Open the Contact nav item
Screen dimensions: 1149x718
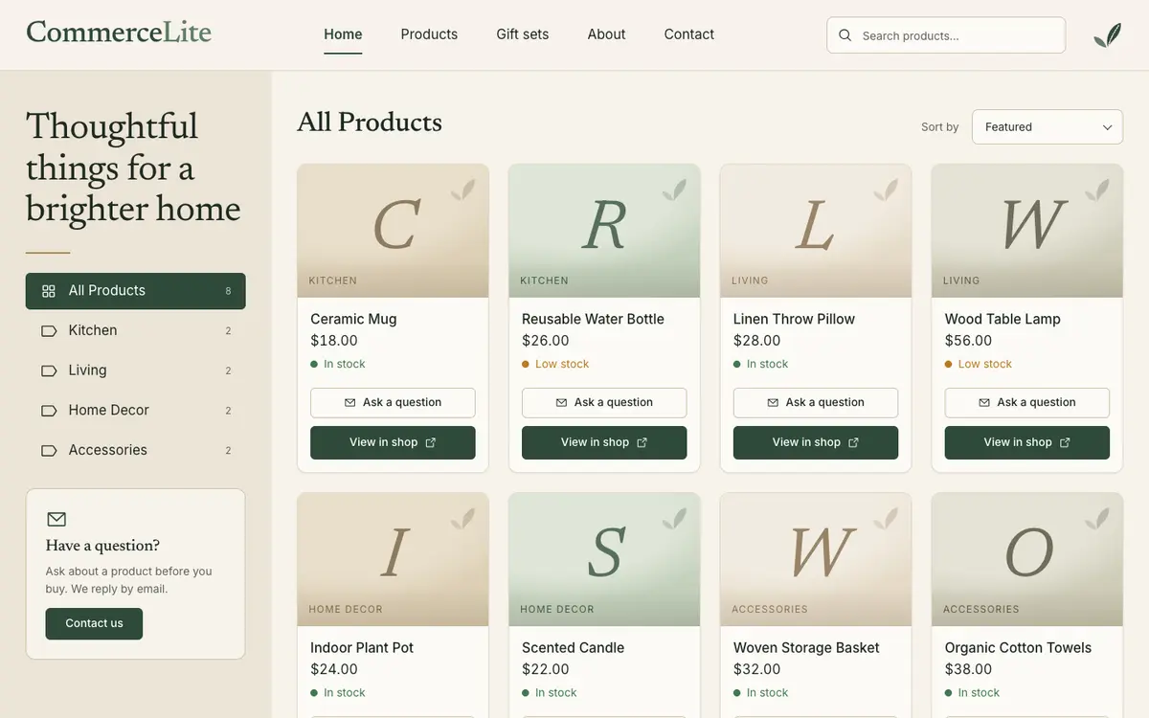tap(689, 34)
